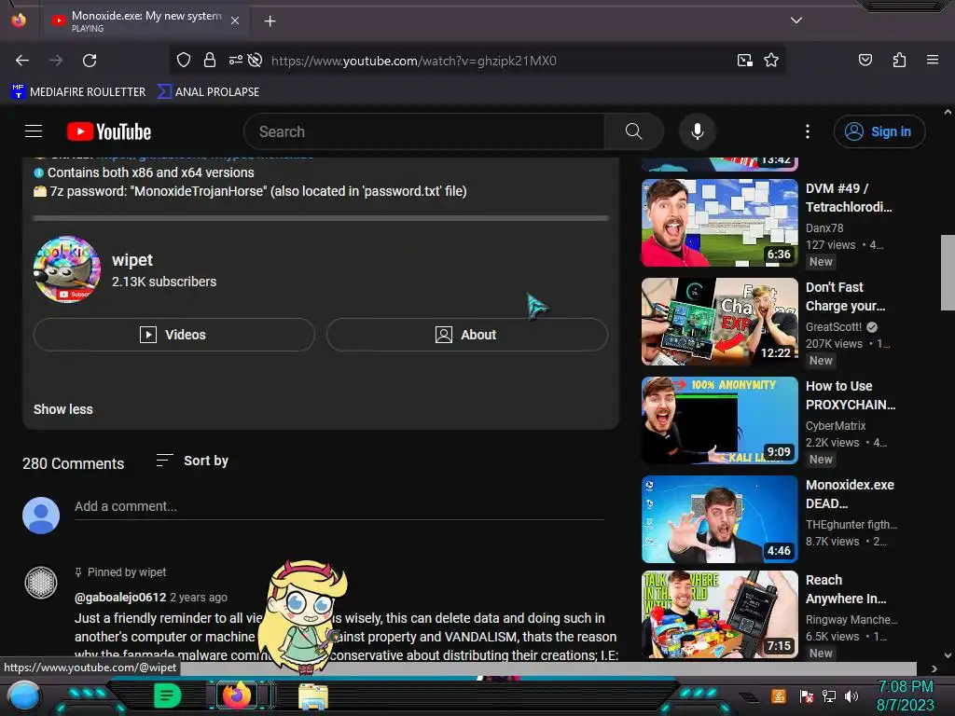Screen dimensions: 955x716
Task: Click the autoplay blocked icon in address bar
Action: pos(256,61)
